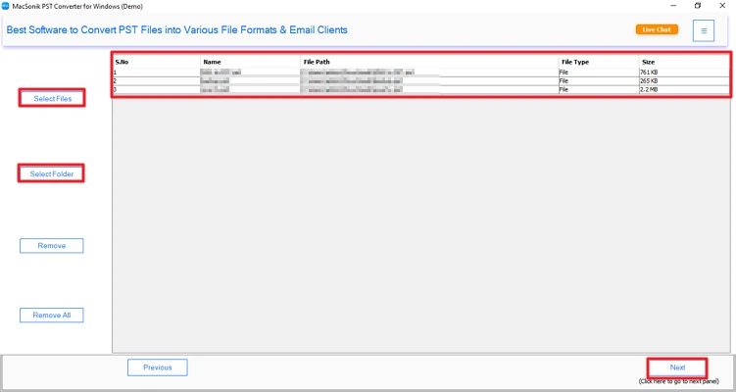The height and width of the screenshot is (392, 736).
Task: Click the Select Folder button
Action: click(x=52, y=173)
